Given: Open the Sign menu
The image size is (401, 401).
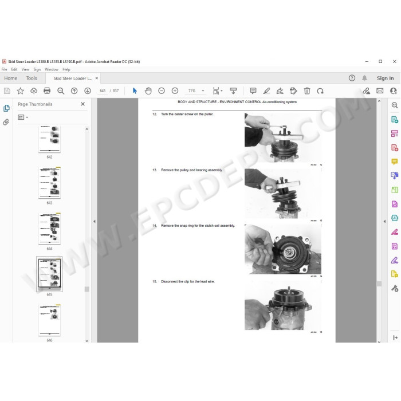Looking at the screenshot, I should tap(37, 69).
